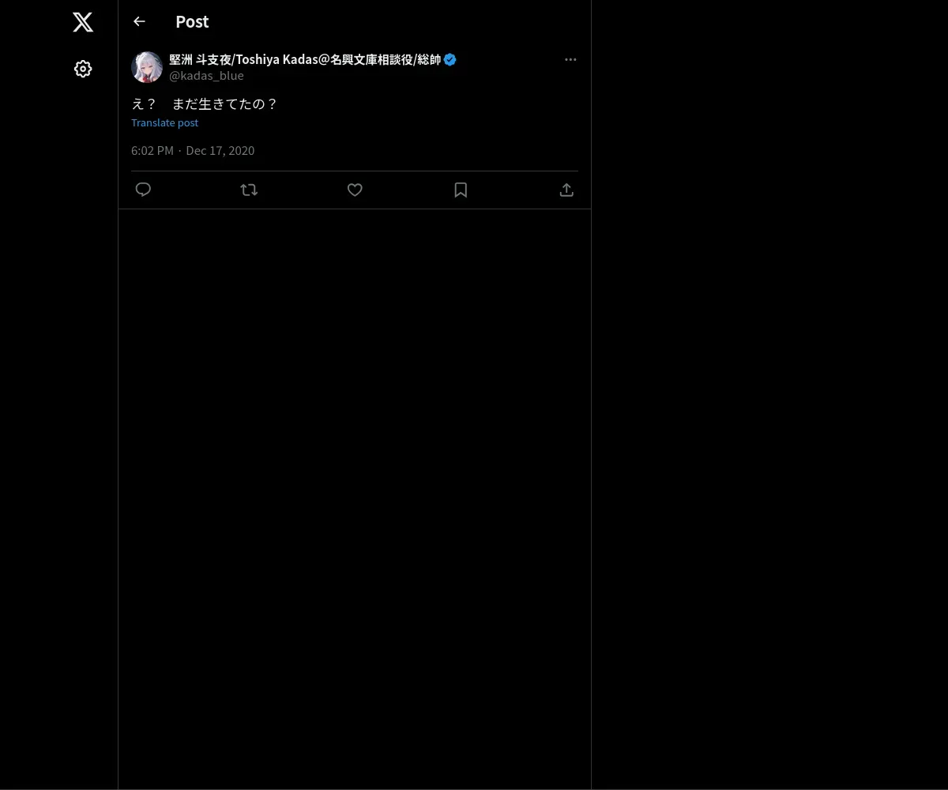Click the Dec 17, 2020 date
This screenshot has width=948, height=790.
(x=220, y=150)
